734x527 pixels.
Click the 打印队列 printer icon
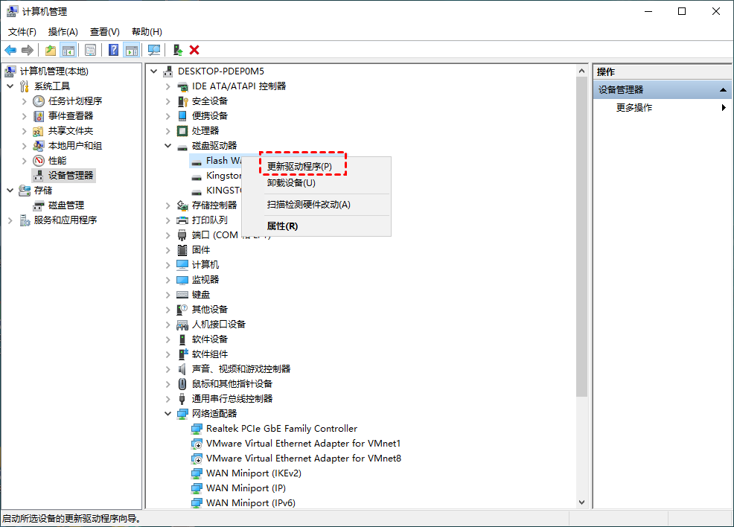[182, 220]
